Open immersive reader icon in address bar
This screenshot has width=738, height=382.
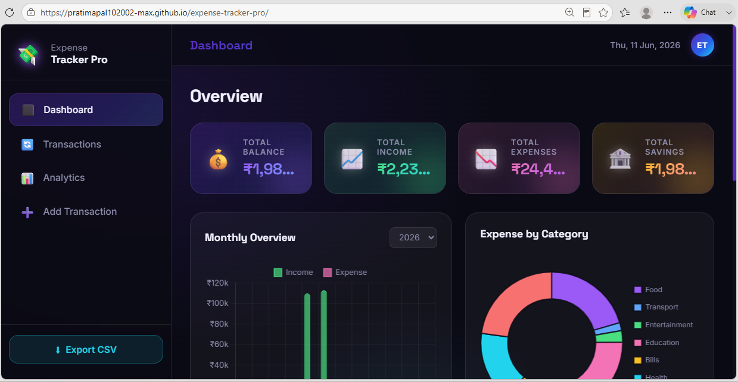click(x=587, y=12)
